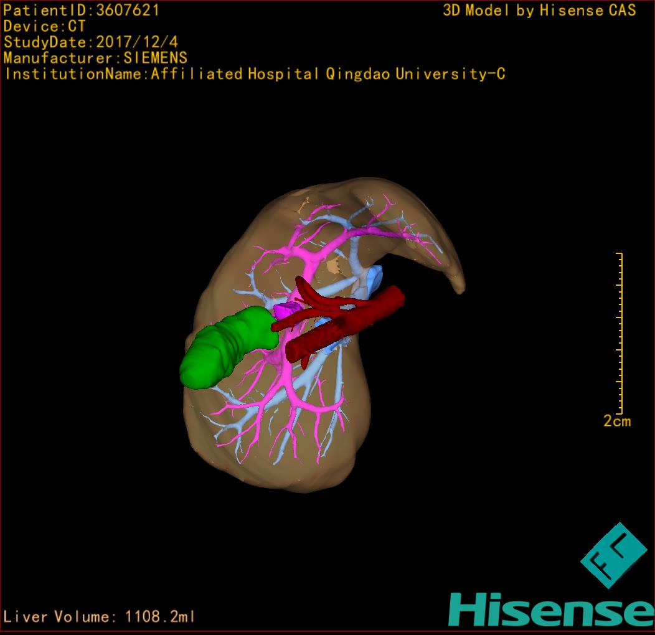Click the teal diamond Hisense icon
This screenshot has width=655, height=635.
point(614,555)
